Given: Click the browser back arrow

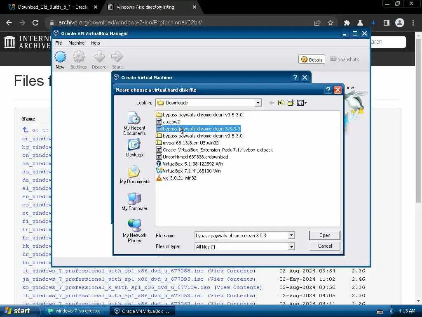Looking at the screenshot, I should pyautogui.click(x=9, y=23).
